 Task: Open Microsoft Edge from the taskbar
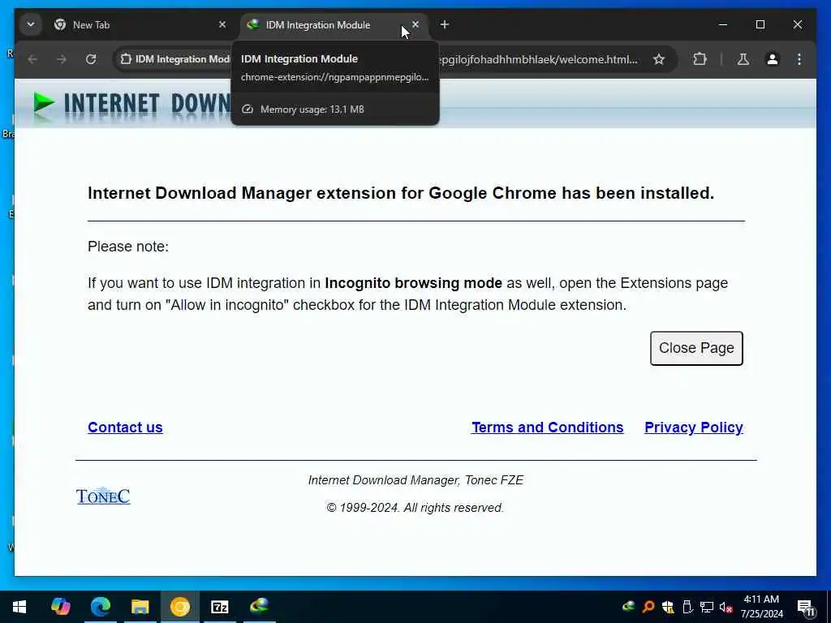pyautogui.click(x=100, y=607)
